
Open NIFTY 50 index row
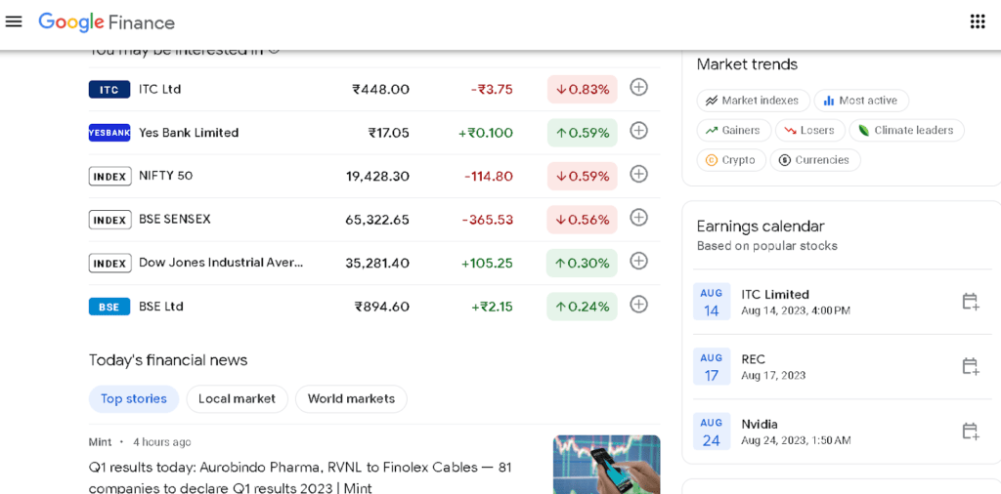374,176
